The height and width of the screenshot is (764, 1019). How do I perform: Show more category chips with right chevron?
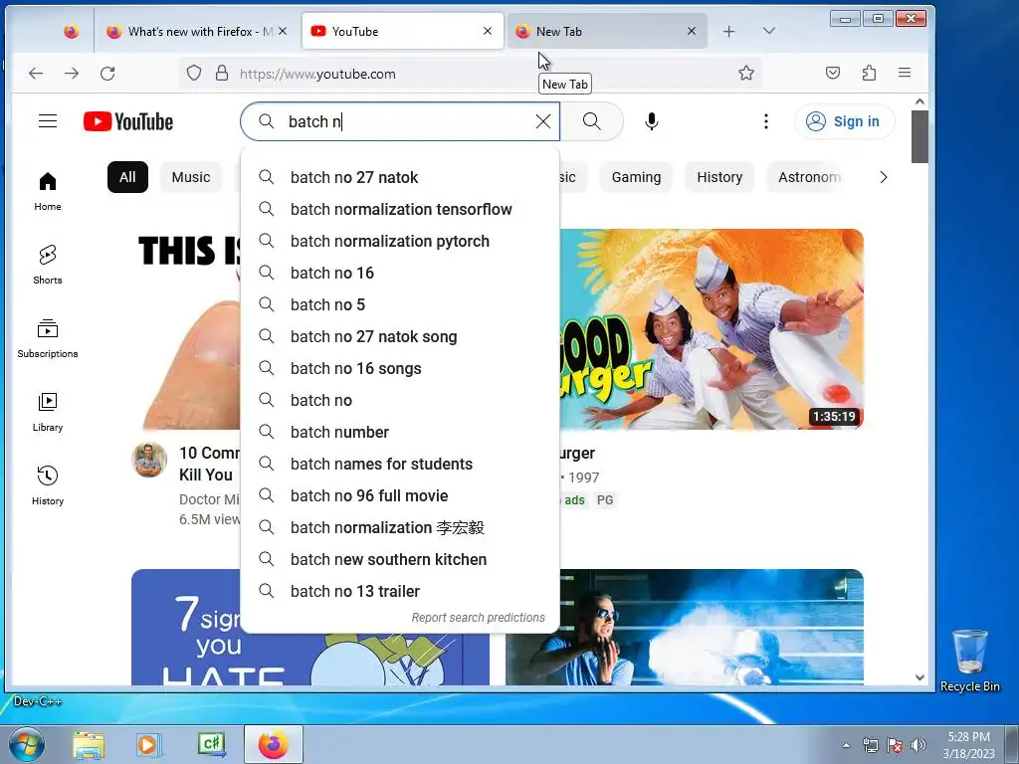(x=884, y=177)
